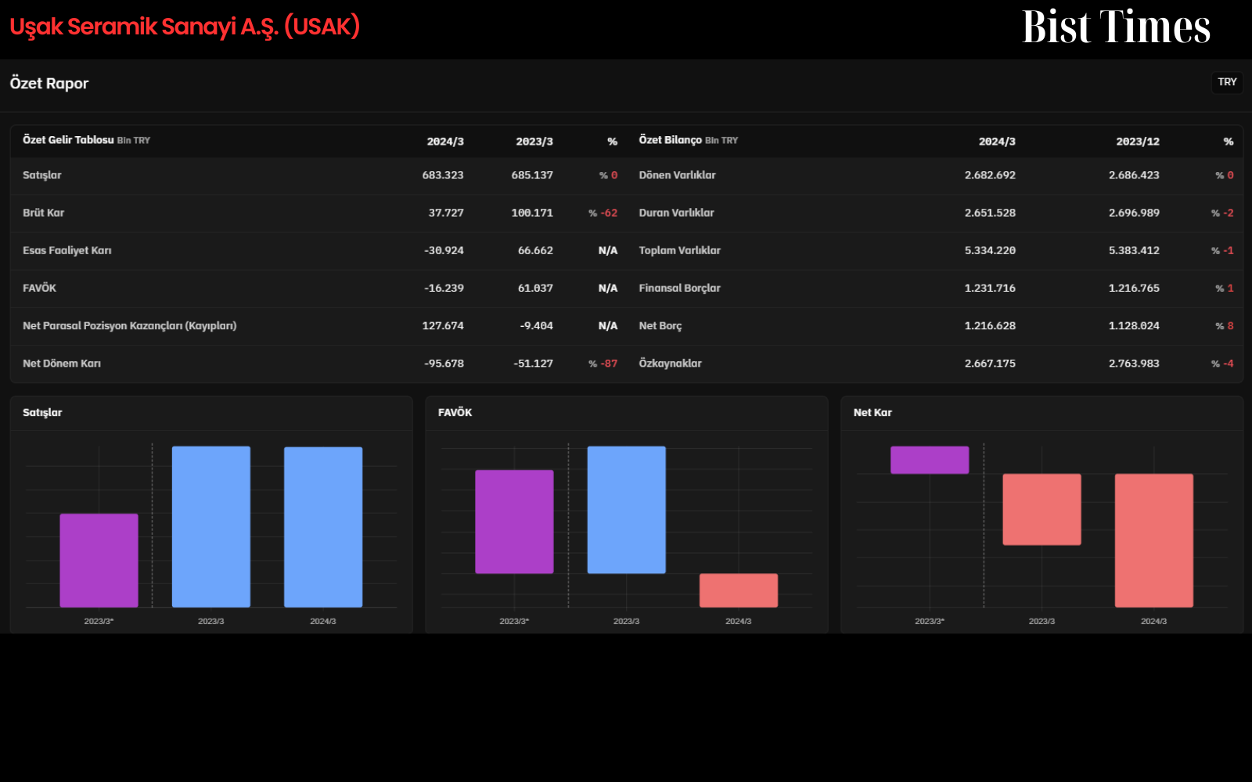The image size is (1252, 782).
Task: Select the Satışlar 2023/3 value 685.137
Action: 532,175
